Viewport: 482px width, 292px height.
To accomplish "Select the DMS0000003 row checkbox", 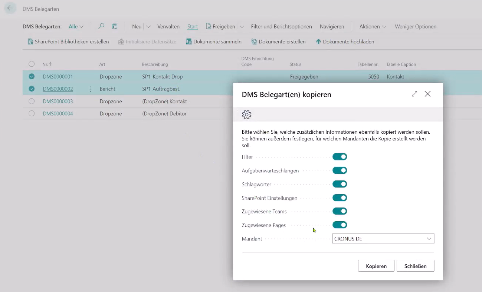I will 32,101.
